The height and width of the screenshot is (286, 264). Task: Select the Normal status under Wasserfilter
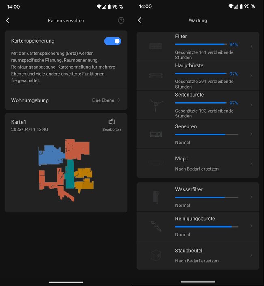182,206
